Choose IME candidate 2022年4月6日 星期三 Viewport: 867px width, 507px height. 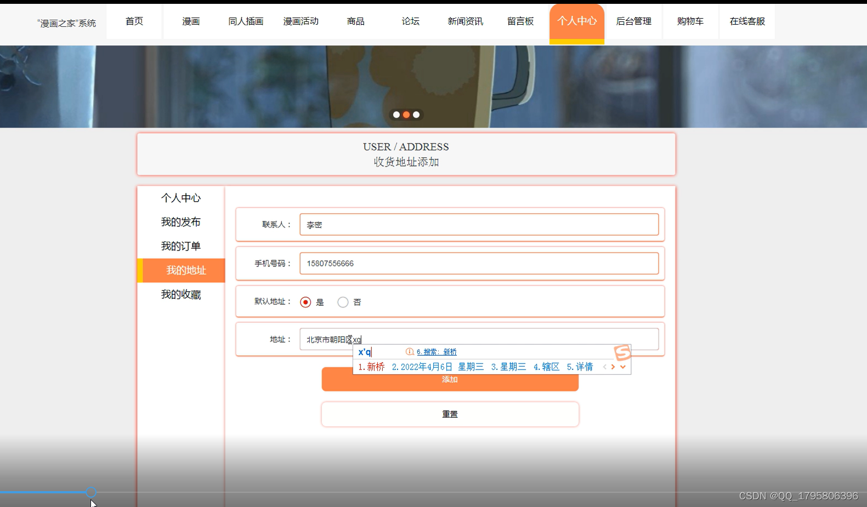438,367
